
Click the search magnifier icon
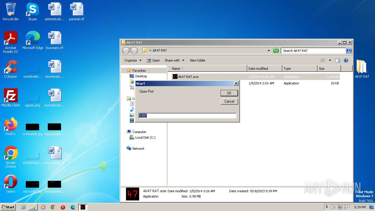(x=349, y=51)
